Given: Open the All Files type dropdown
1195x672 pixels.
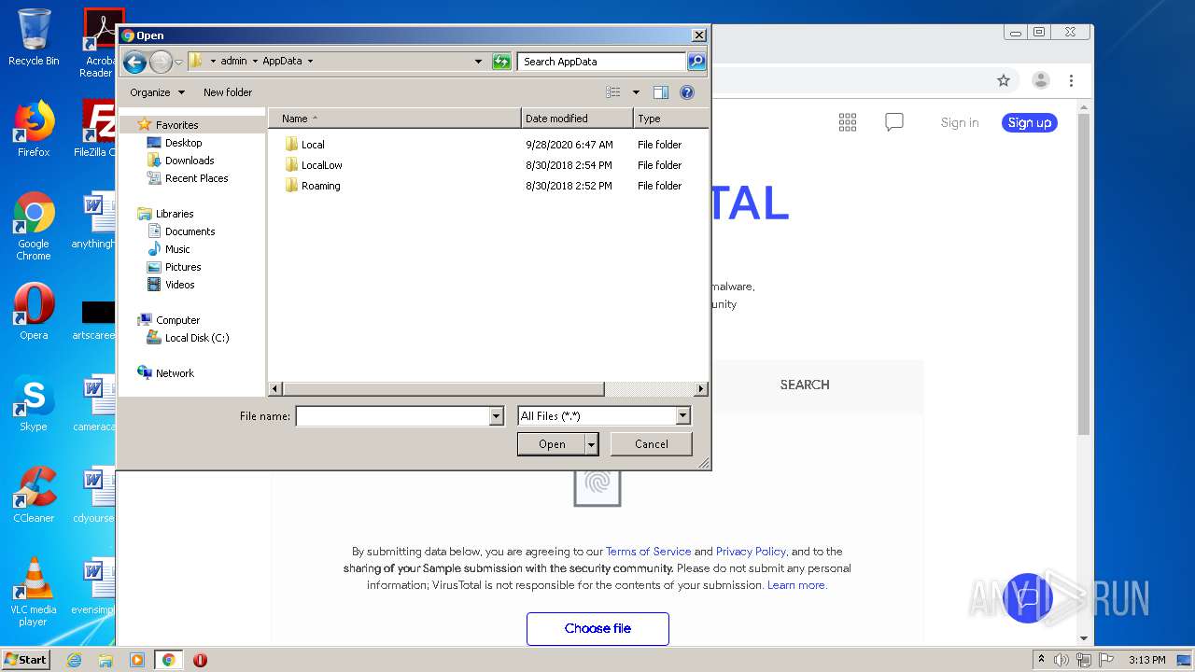Looking at the screenshot, I should click(x=604, y=416).
